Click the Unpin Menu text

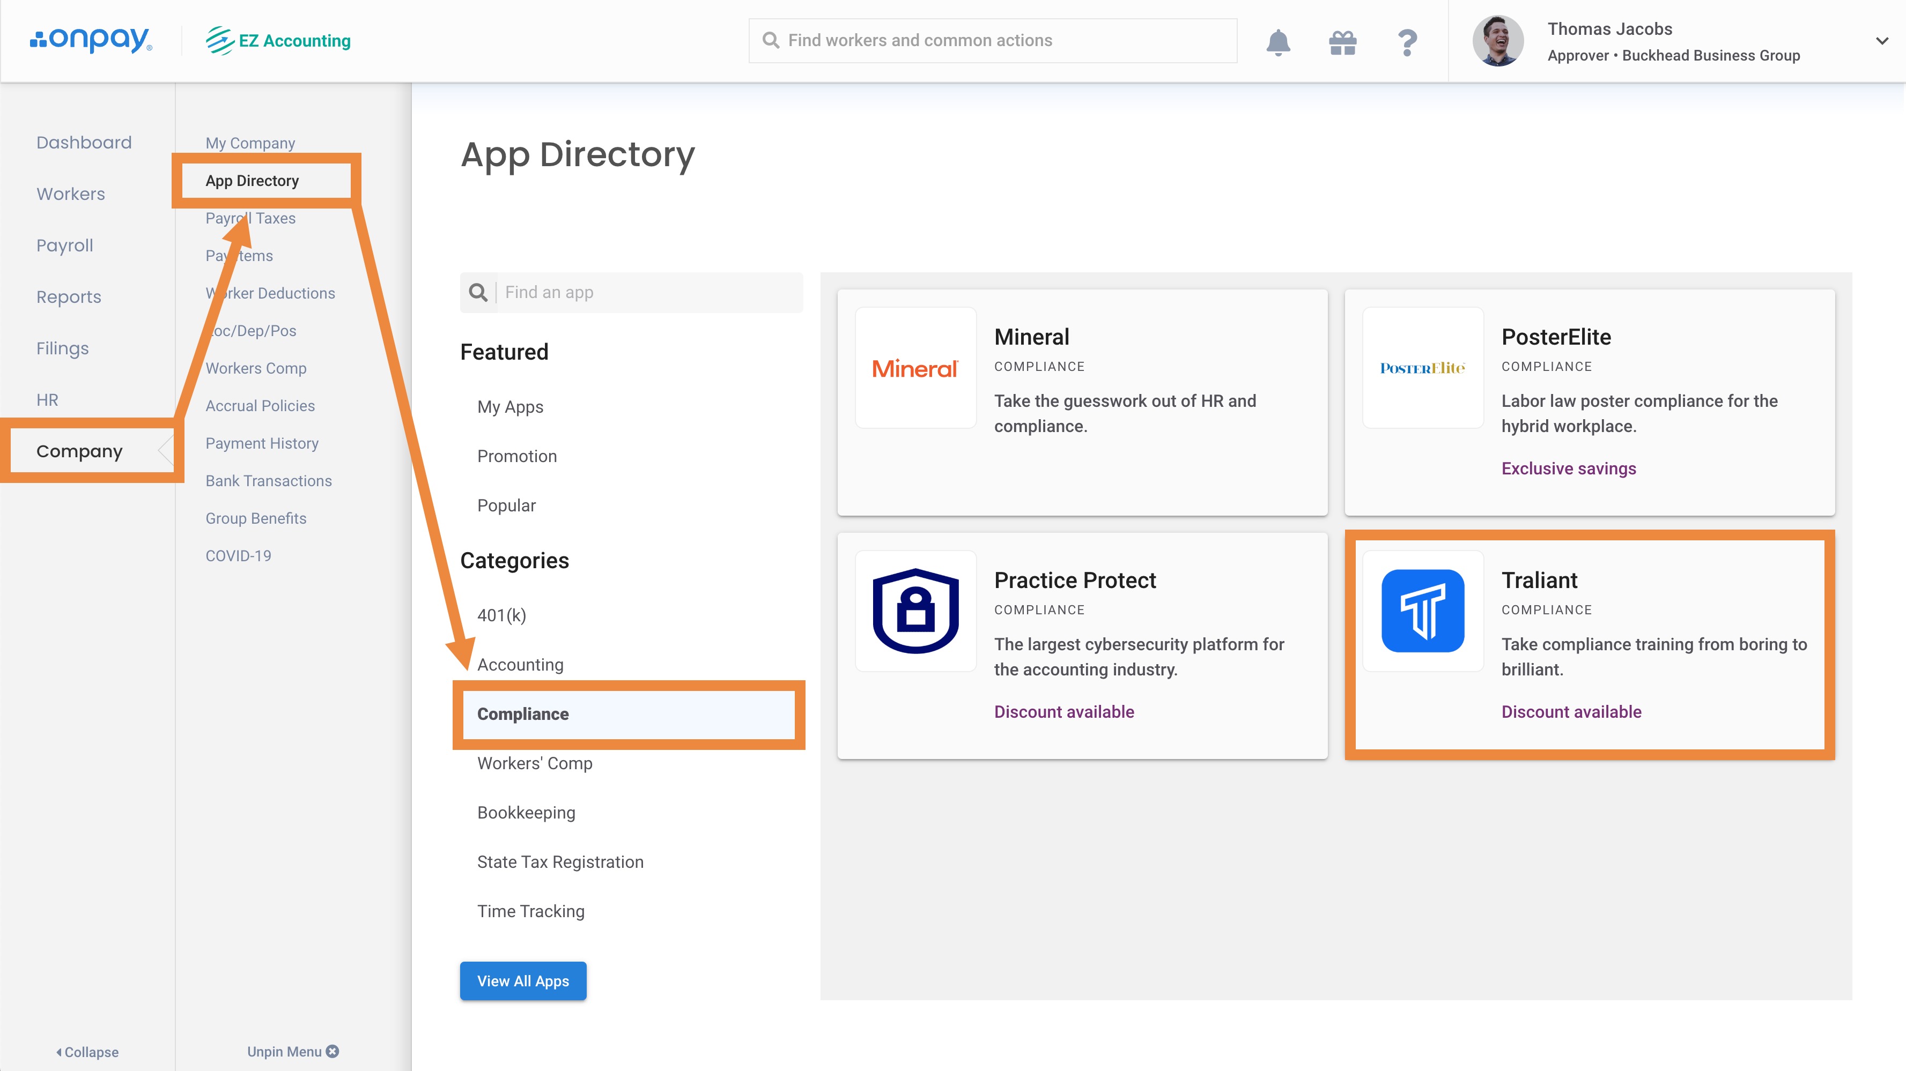coord(284,1052)
